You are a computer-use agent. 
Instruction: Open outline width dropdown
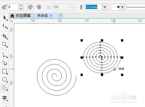point(105,7)
